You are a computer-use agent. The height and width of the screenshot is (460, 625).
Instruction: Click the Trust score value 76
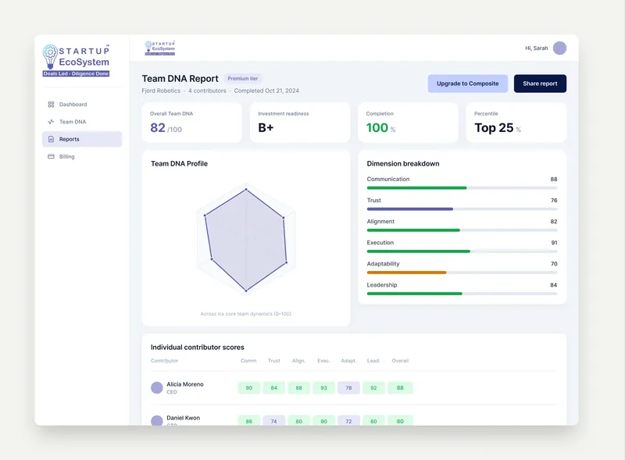pos(554,201)
